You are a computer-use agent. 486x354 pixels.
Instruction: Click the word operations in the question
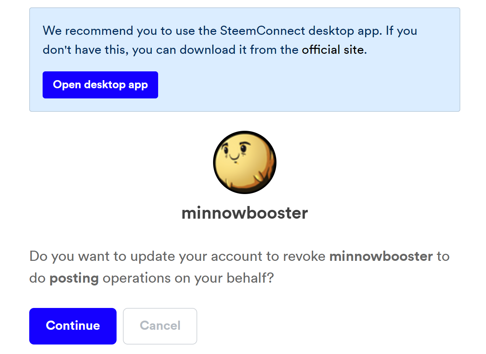137,278
